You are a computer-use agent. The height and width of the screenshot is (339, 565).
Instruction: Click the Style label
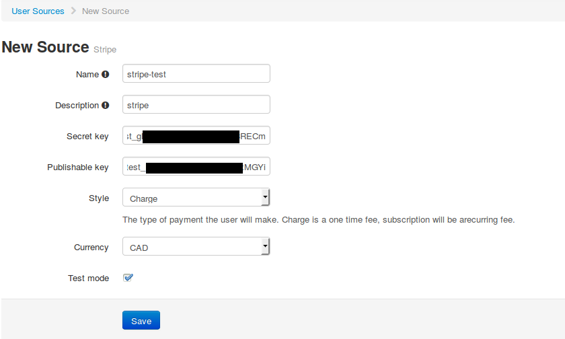99,198
